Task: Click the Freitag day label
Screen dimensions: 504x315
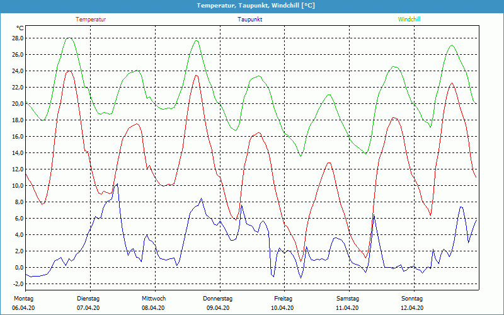Action: point(283,299)
